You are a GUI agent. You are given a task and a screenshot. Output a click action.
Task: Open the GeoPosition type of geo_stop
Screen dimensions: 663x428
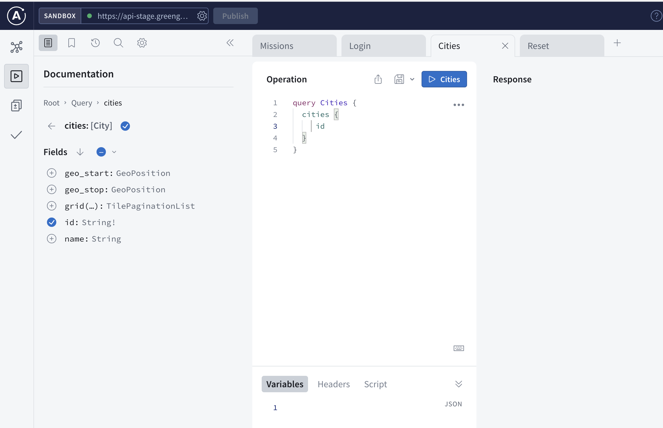click(x=138, y=190)
